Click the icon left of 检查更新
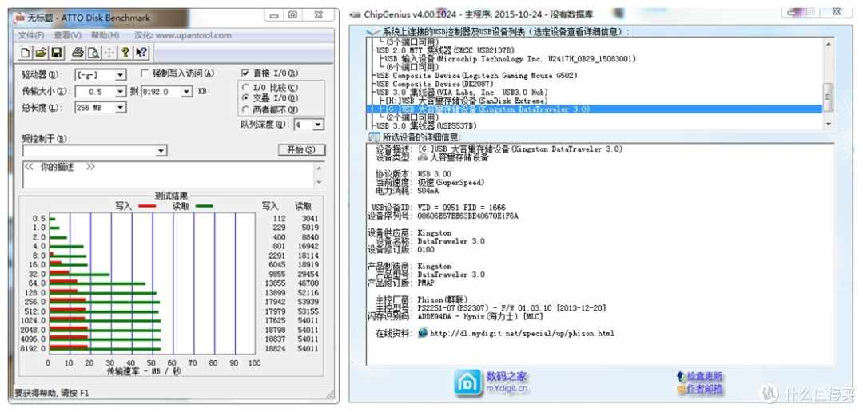863x412 pixels. coord(682,376)
